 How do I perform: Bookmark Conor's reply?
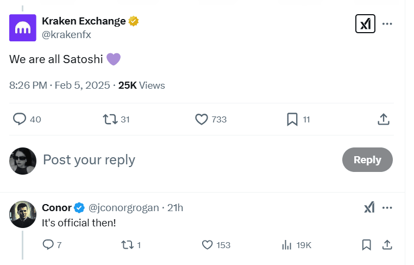[367, 245]
